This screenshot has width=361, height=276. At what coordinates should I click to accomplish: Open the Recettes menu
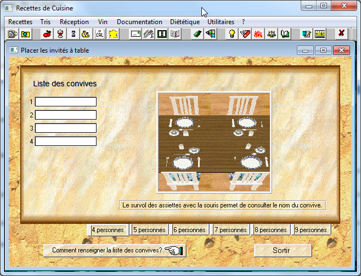(x=20, y=22)
